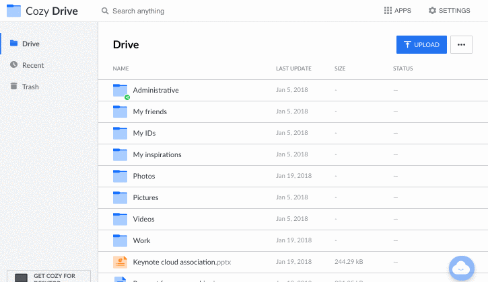Click the My friends folder icon

(x=120, y=112)
